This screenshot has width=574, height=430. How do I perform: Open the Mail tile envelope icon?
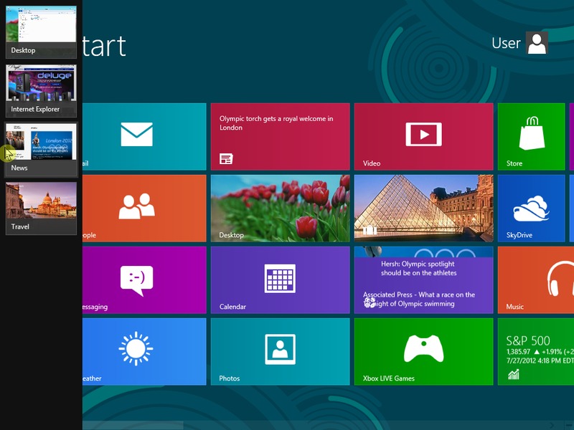click(x=136, y=134)
